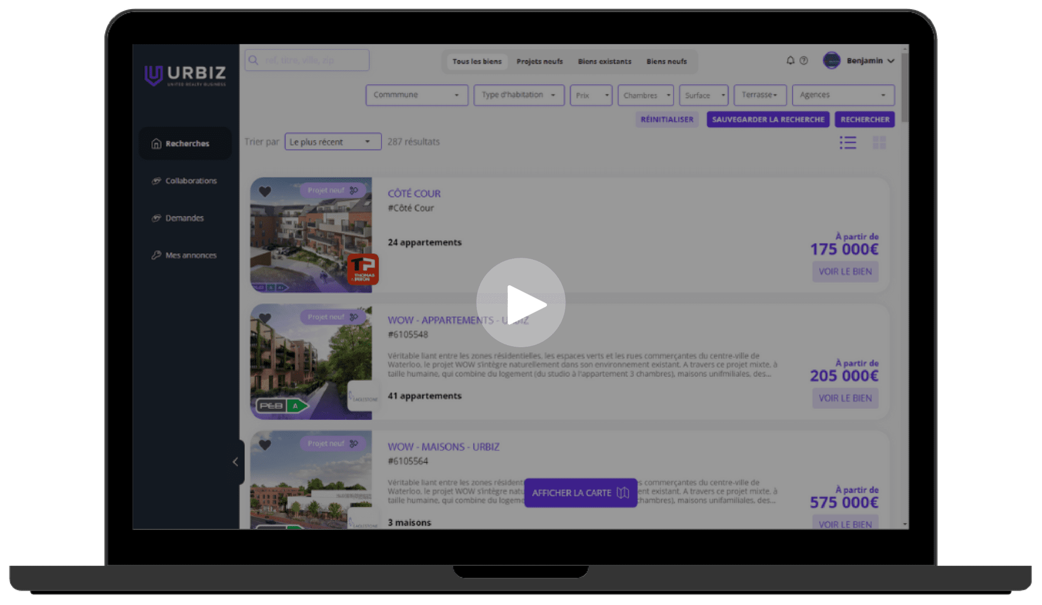Toggle the heart on WOW - Appartements
1042x605 pixels.
click(265, 318)
